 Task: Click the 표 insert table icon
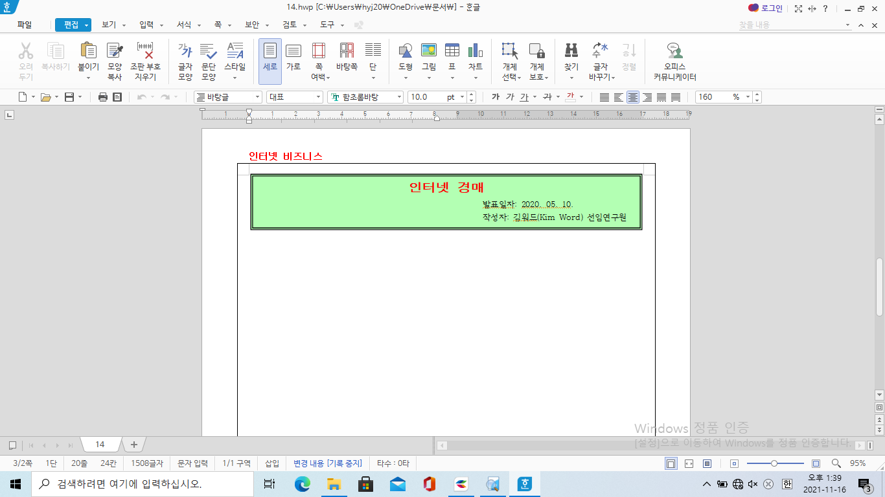[452, 50]
